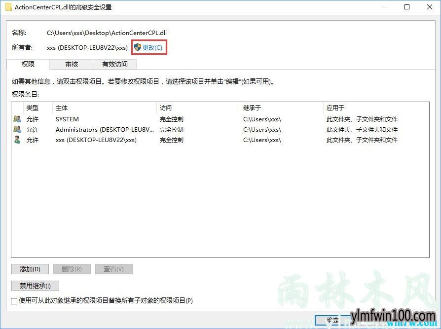The image size is (441, 329).
Task: Click the 删除(R) button
Action: coord(72,269)
